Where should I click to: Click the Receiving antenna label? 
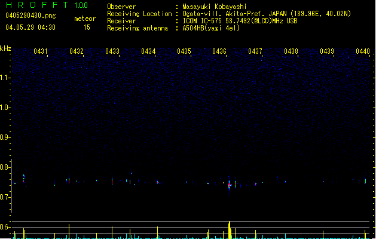[x=137, y=28]
